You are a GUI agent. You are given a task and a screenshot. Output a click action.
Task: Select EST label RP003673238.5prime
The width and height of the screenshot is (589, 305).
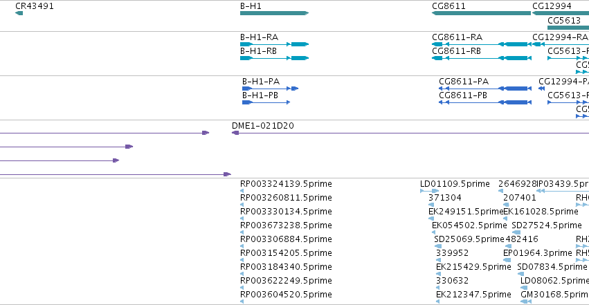[286, 225]
